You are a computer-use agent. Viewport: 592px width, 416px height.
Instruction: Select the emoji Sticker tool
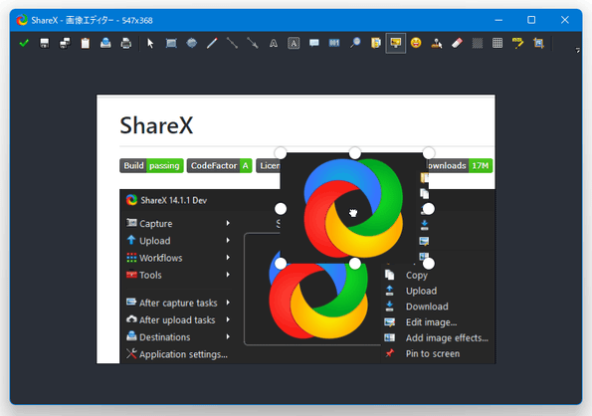[x=416, y=43]
